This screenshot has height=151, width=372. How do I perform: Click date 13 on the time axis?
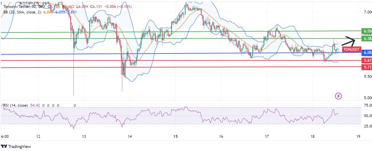pyautogui.click(x=84, y=137)
